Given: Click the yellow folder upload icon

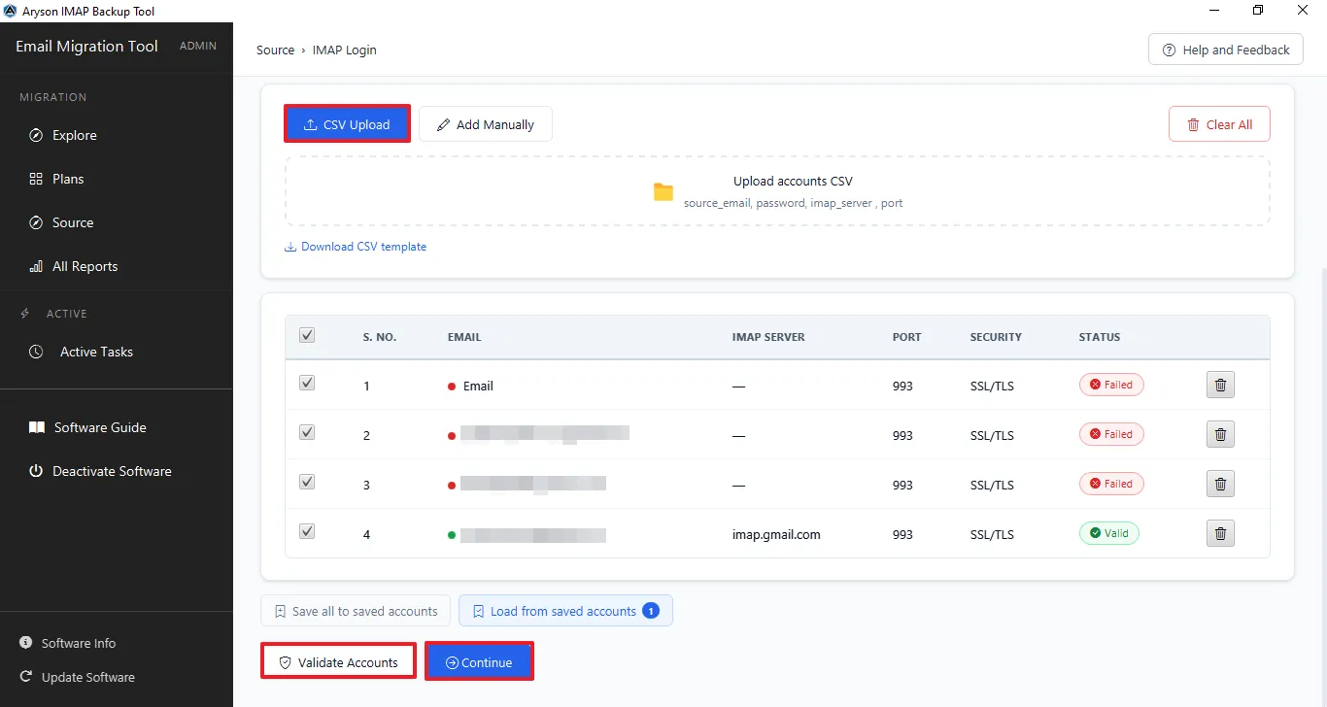Looking at the screenshot, I should point(663,191).
